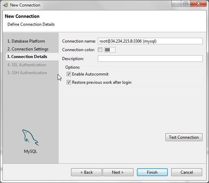Close the dialog with the red X
The width and height of the screenshot is (209, 183).
click(198, 4)
